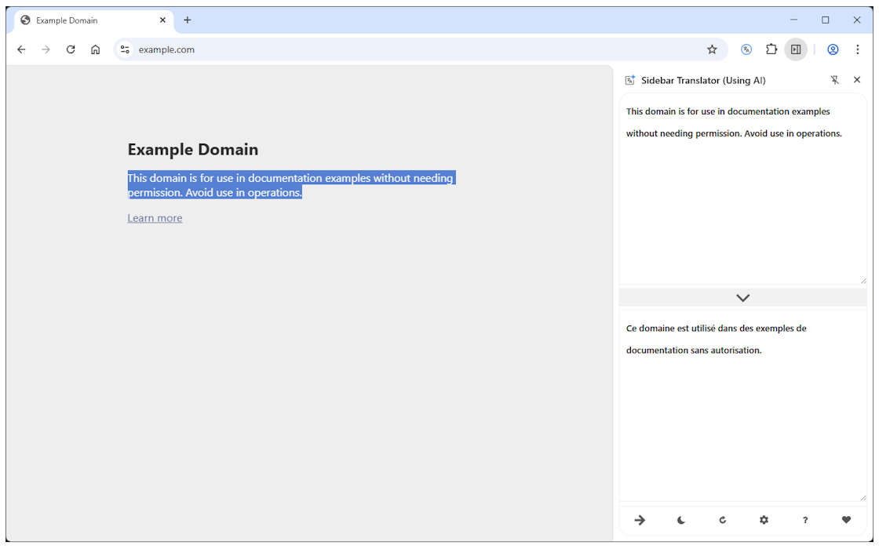
Task: Click the translate arrow icon in sidebar footer
Action: (x=640, y=520)
